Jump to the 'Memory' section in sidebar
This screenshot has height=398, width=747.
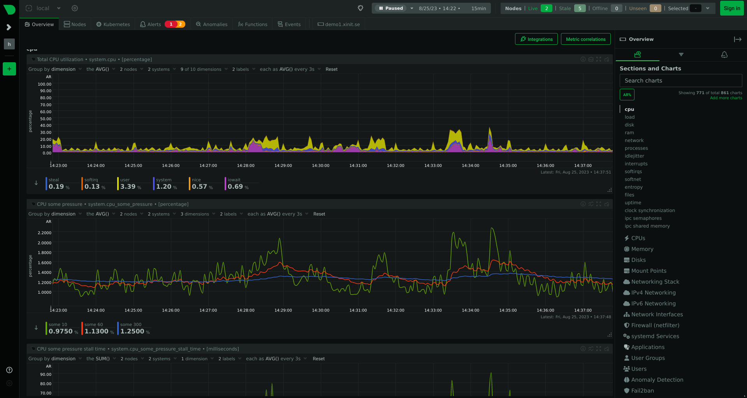coord(642,249)
